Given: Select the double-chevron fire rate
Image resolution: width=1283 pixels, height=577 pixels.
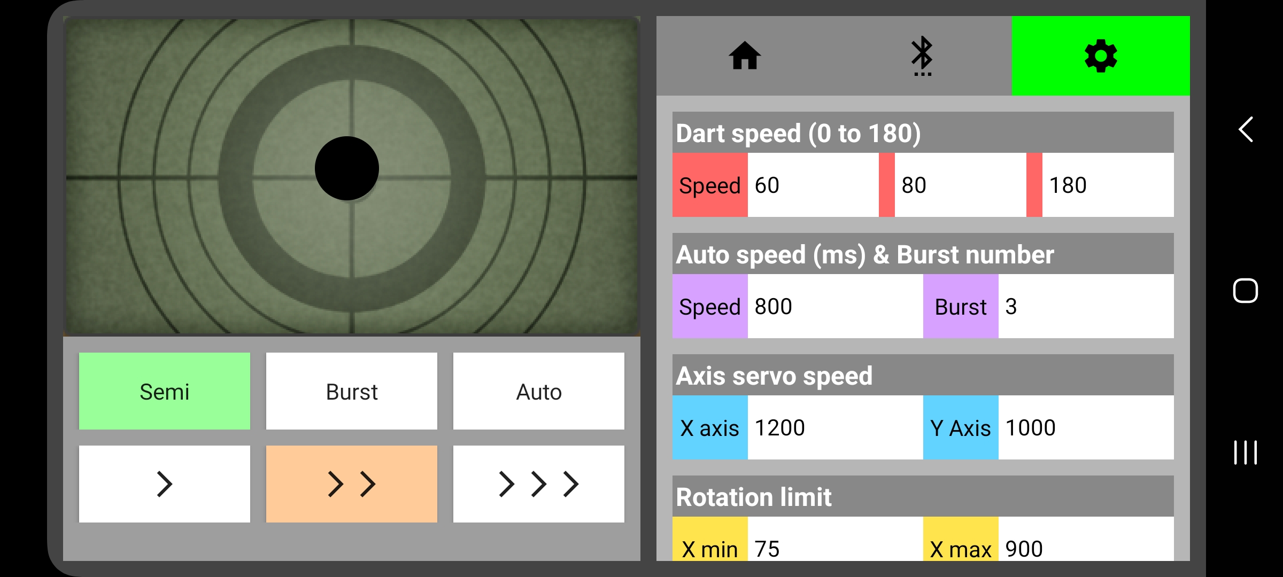Looking at the screenshot, I should (x=351, y=484).
